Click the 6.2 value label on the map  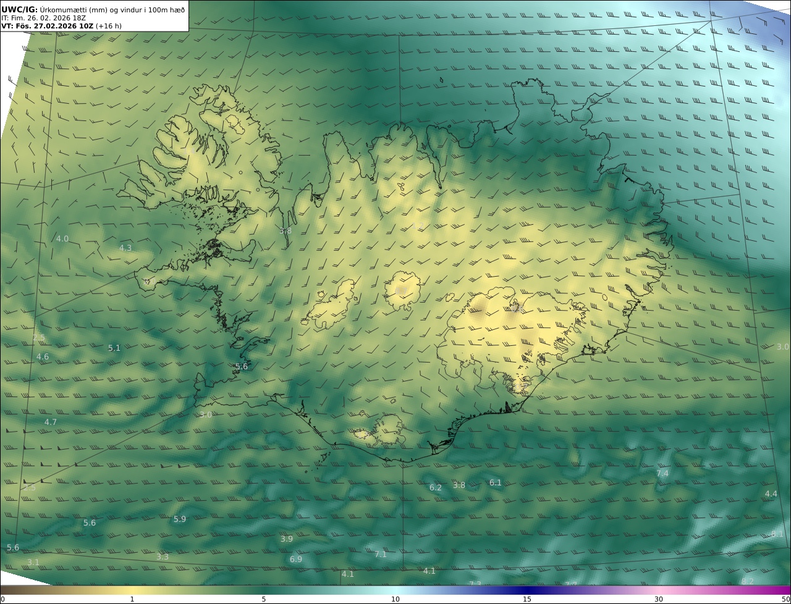click(x=436, y=487)
